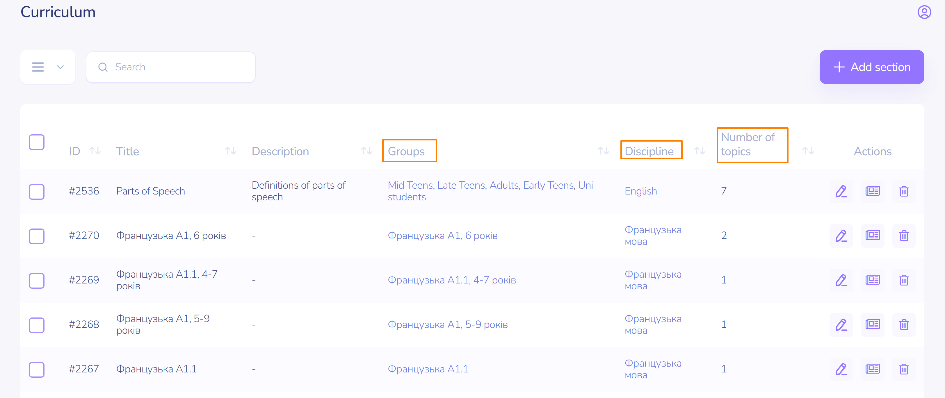Select checkbox for row #2268
This screenshot has height=398, width=945.
37,325
